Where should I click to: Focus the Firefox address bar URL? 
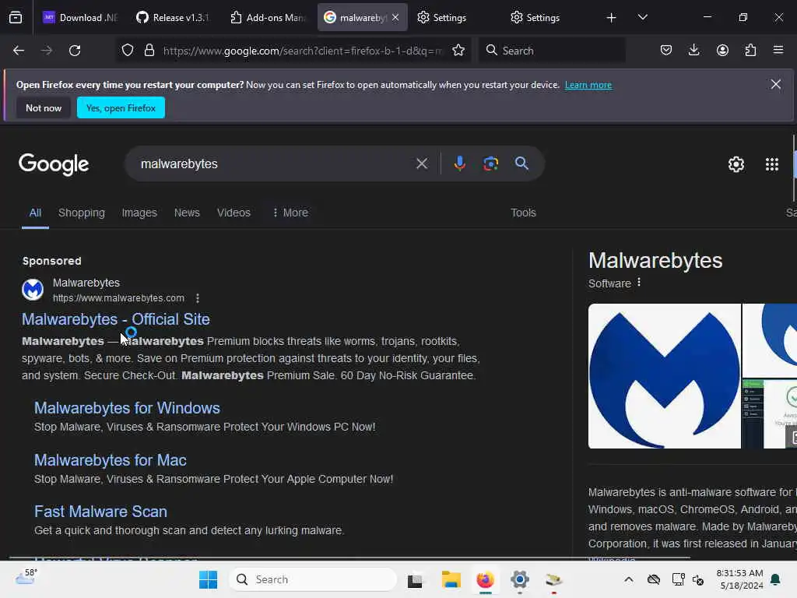302,51
